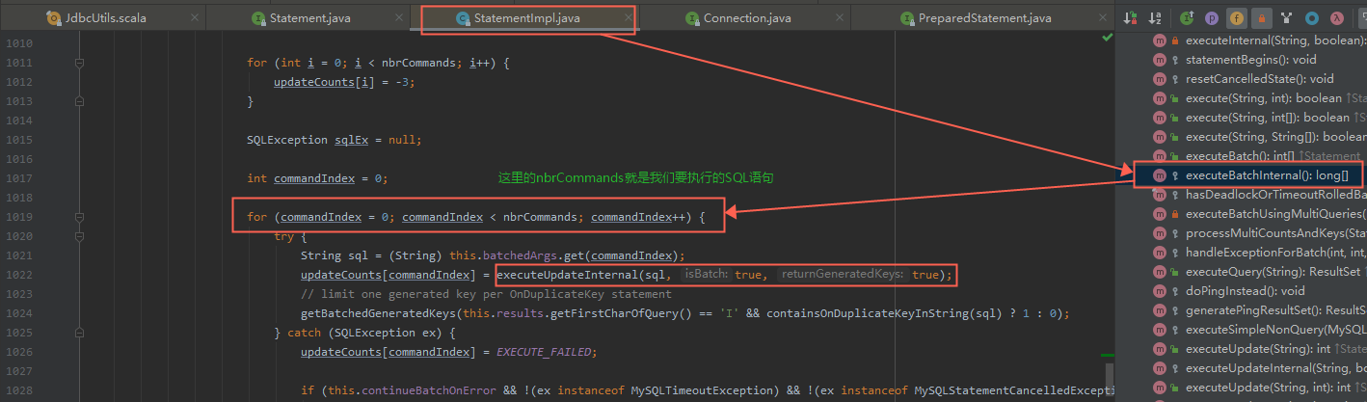The image size is (1367, 402).
Task: Click protected key icon on statementBegins
Action: [1175, 60]
